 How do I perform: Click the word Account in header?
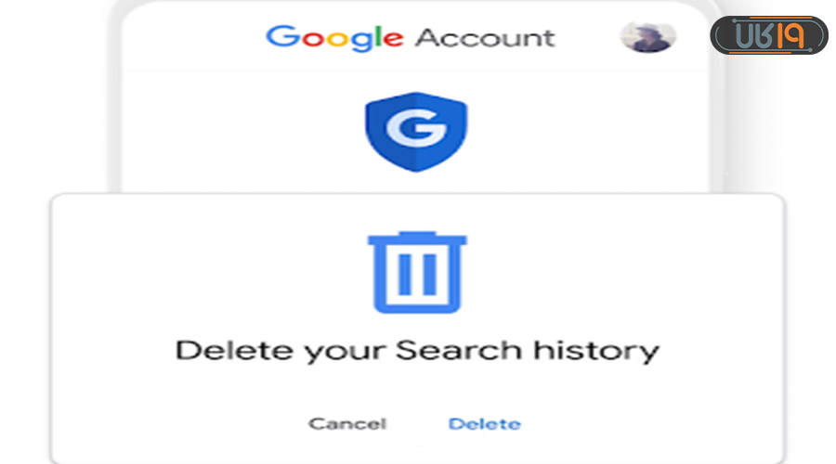(x=485, y=38)
